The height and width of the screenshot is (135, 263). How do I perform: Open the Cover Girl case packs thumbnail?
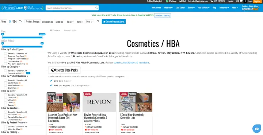(63, 102)
